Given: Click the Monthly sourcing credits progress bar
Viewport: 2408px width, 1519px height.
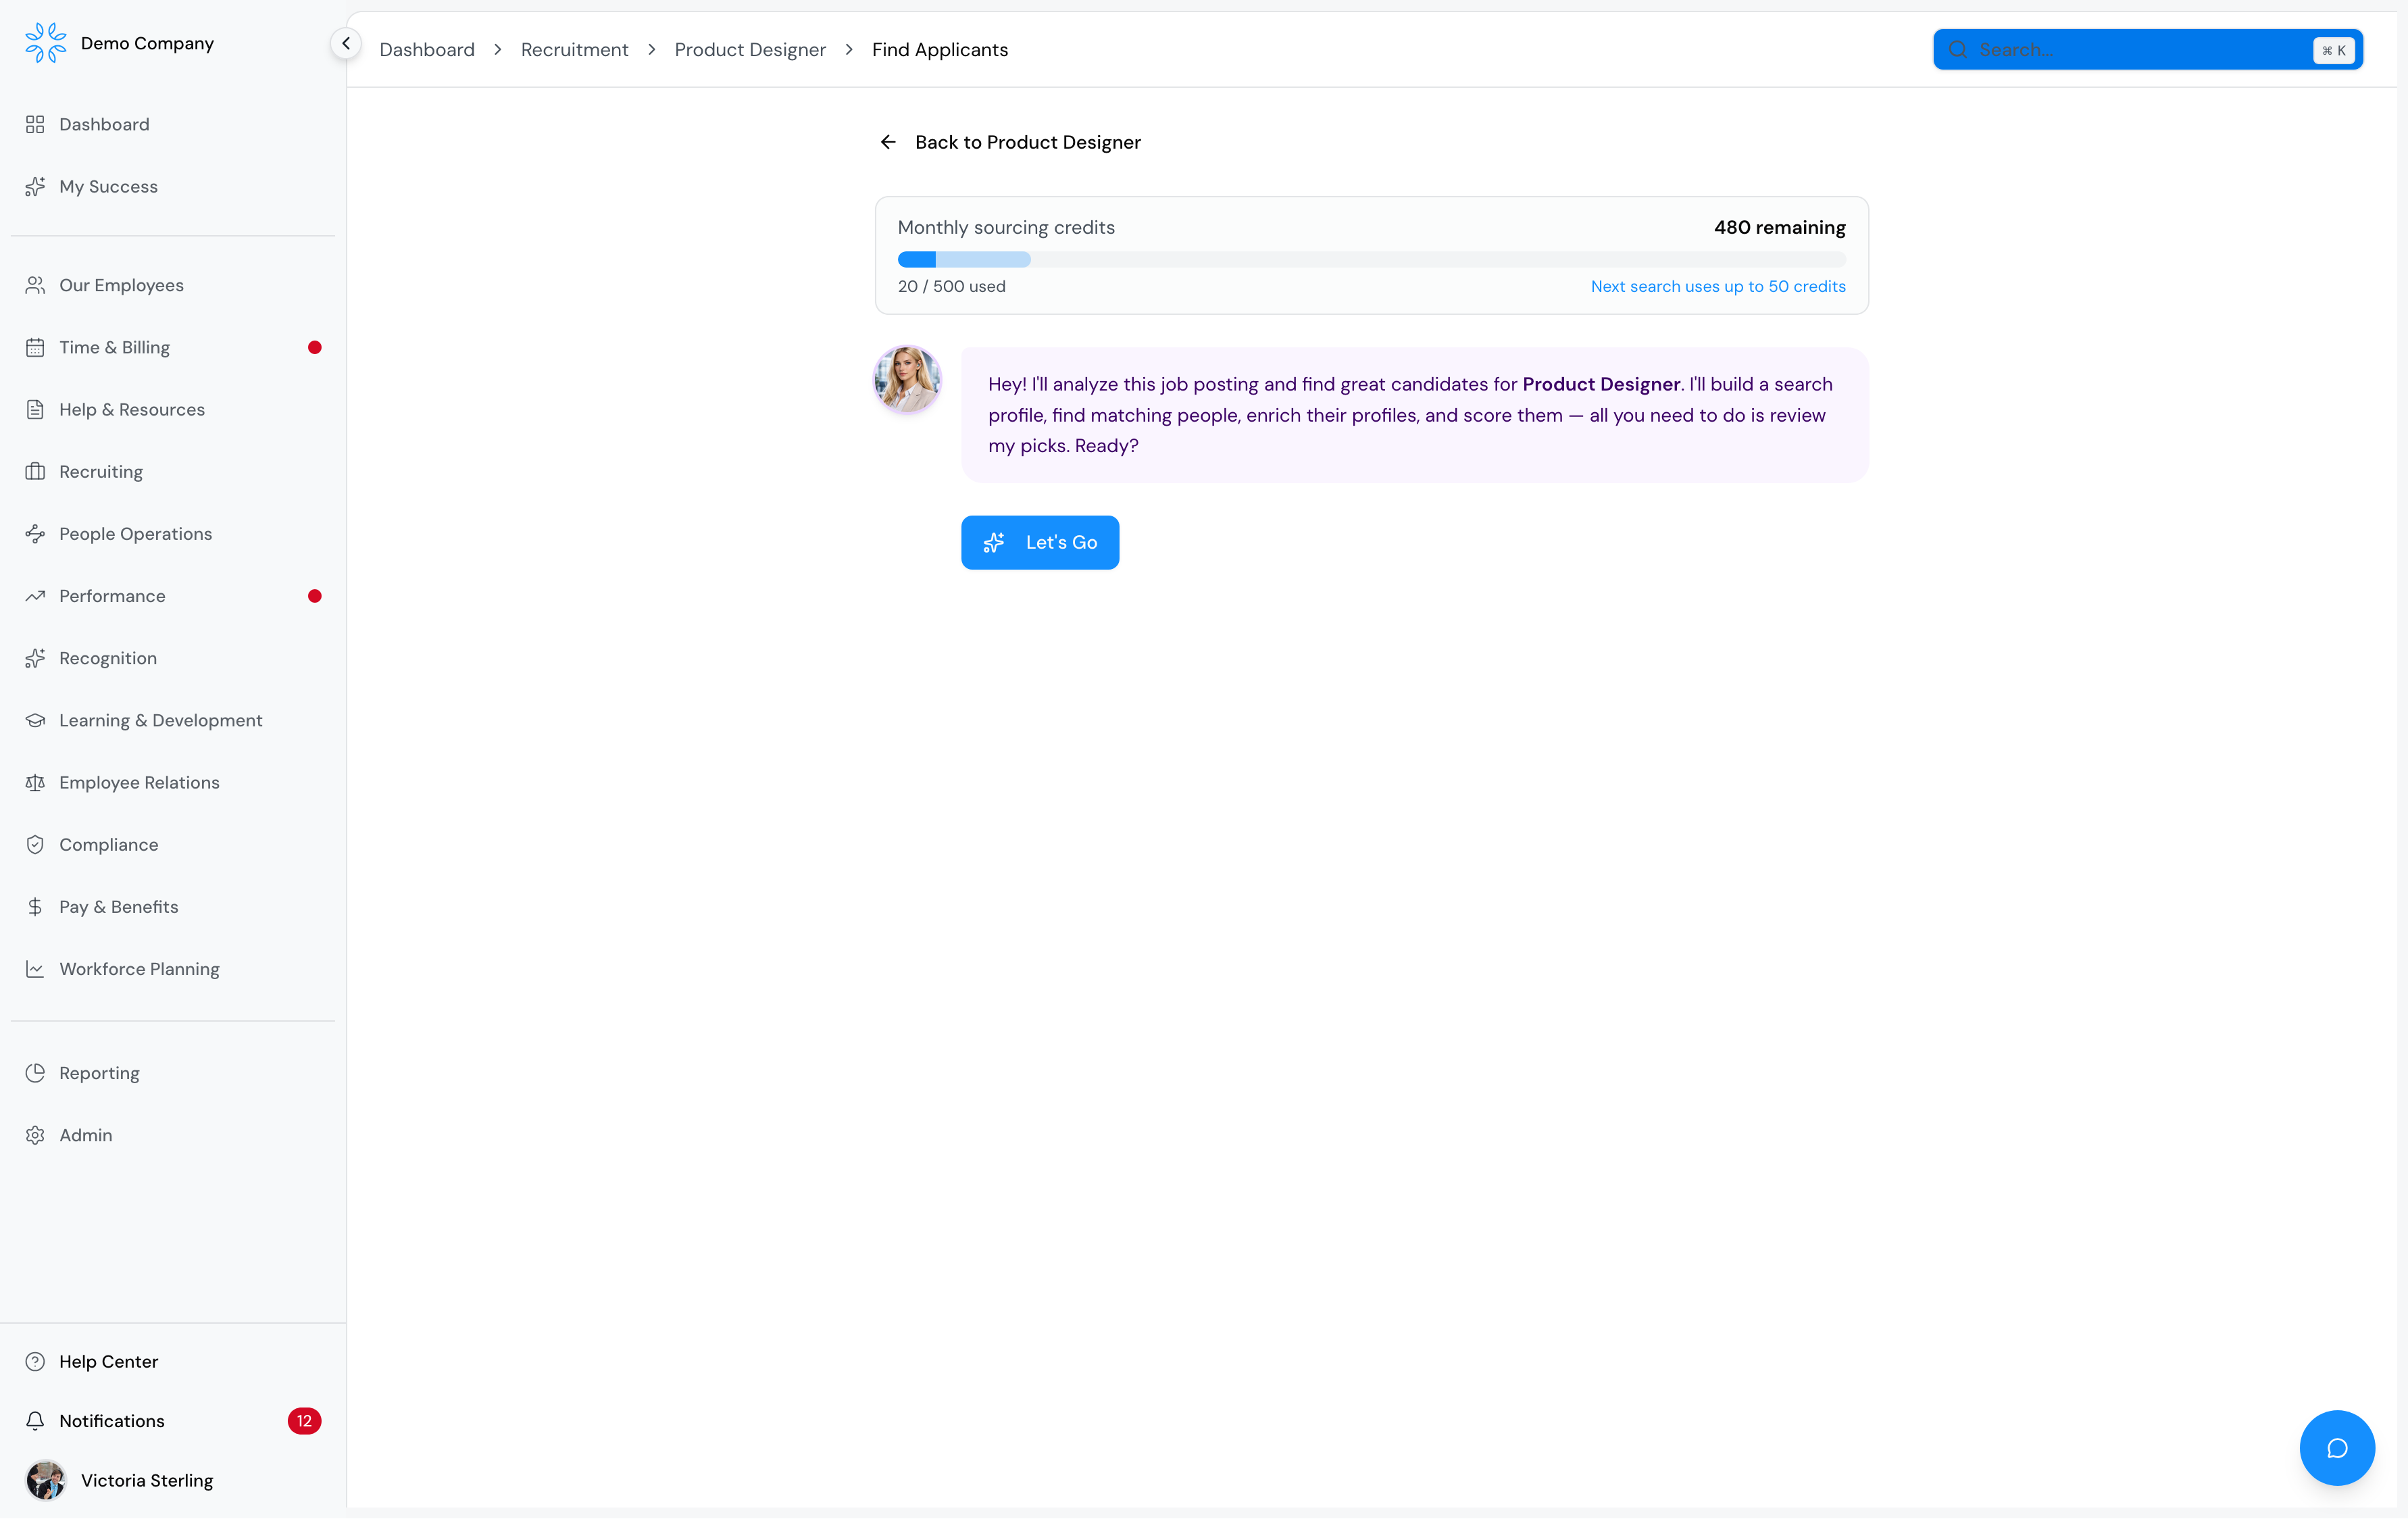Looking at the screenshot, I should coord(1371,259).
